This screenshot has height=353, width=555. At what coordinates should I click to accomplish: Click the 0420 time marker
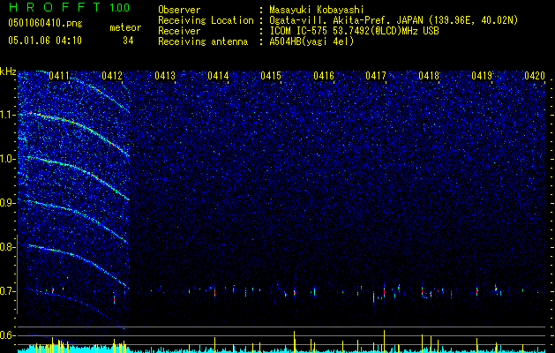tap(535, 75)
